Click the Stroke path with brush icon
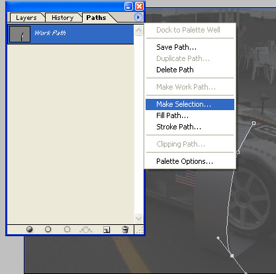 48,230
